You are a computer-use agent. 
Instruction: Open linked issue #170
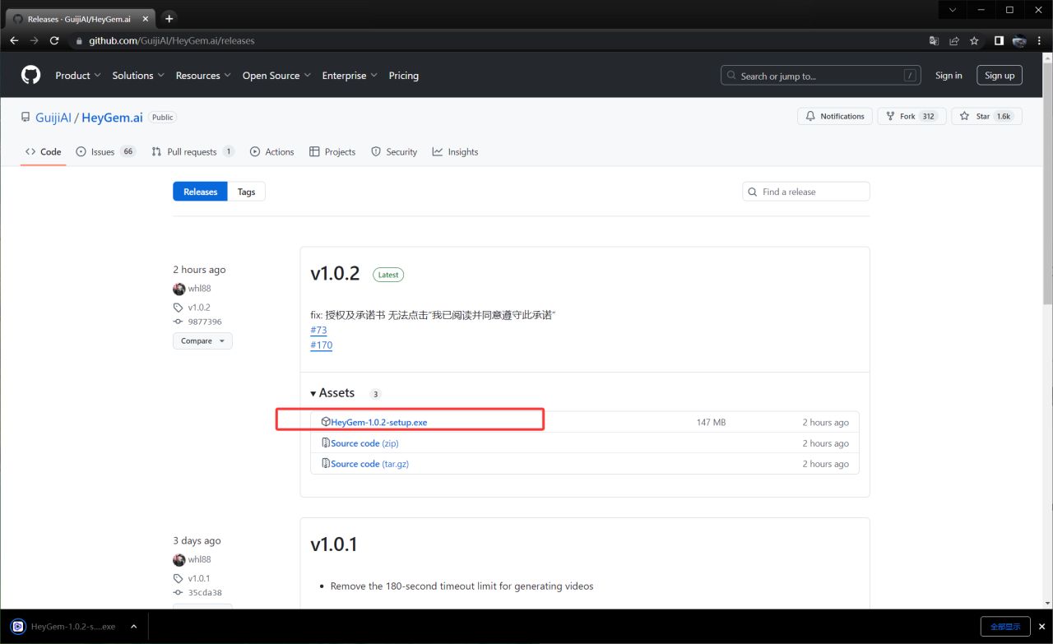click(322, 345)
